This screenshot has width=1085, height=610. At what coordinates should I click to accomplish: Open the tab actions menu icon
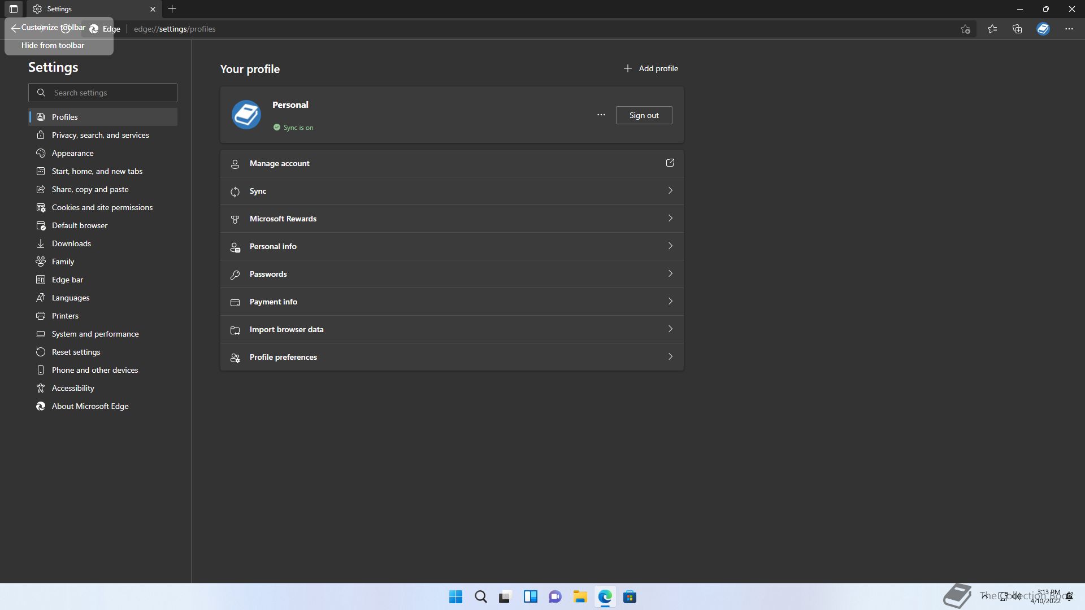click(14, 9)
